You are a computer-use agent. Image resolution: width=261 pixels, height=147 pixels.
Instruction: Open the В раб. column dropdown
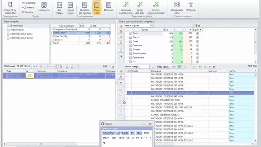[200, 30]
